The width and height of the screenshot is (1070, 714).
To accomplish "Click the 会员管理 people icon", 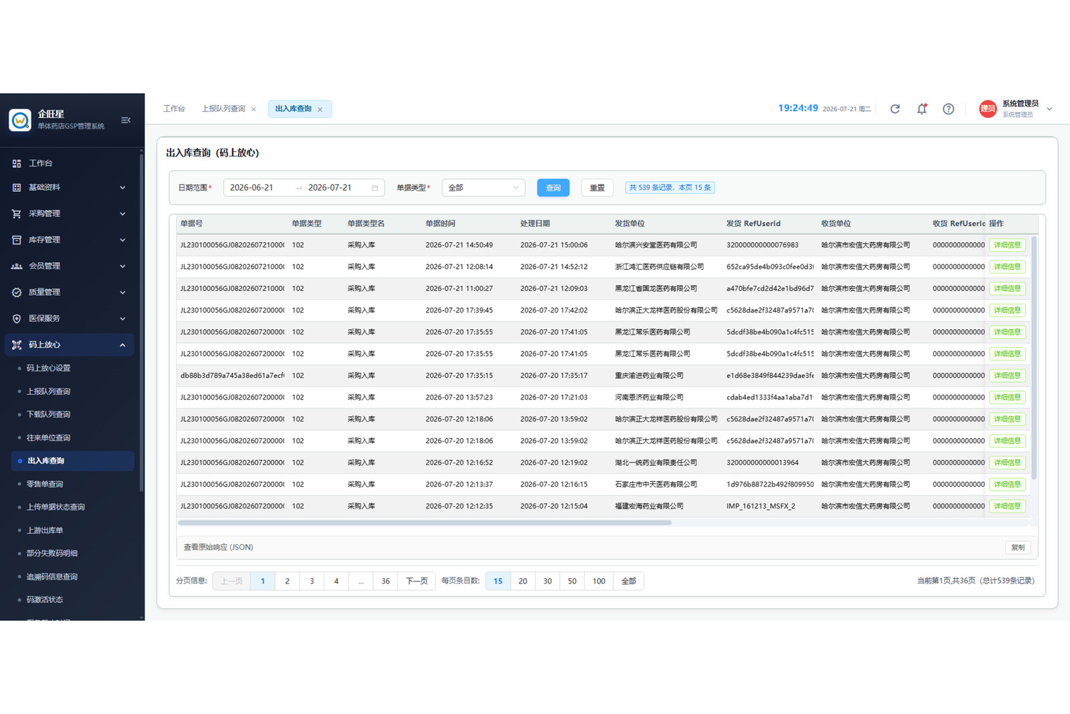I will (x=17, y=266).
